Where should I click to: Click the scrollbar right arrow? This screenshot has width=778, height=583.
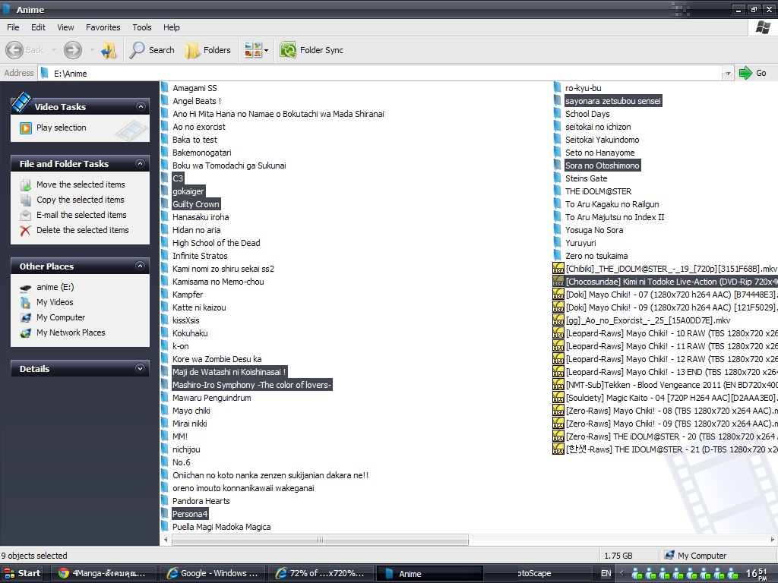[773, 540]
